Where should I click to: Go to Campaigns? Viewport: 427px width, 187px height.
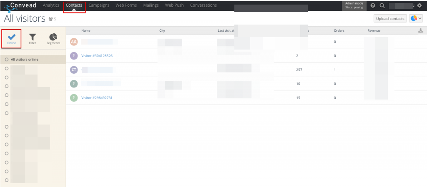[99, 5]
